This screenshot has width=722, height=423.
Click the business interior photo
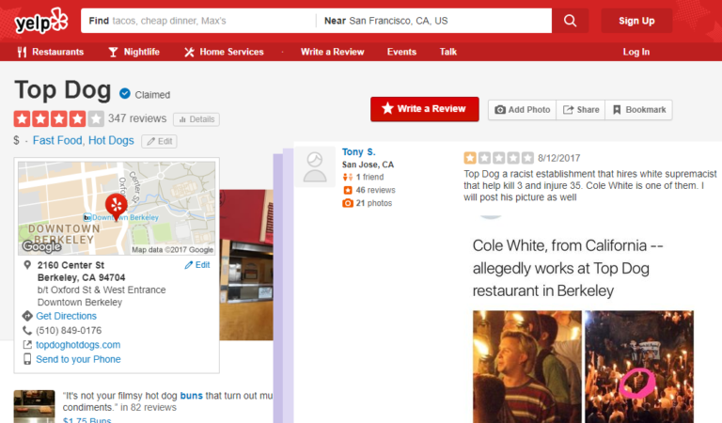[246, 265]
